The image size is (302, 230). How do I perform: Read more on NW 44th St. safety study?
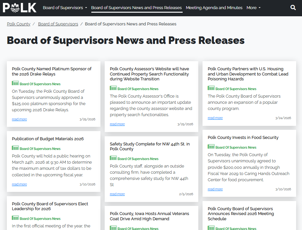coord(117,194)
